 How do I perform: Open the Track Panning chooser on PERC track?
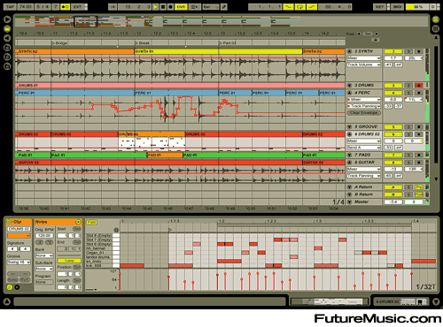(x=363, y=106)
